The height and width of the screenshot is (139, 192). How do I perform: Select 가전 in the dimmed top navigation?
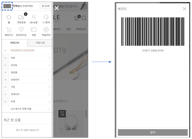coord(68,29)
